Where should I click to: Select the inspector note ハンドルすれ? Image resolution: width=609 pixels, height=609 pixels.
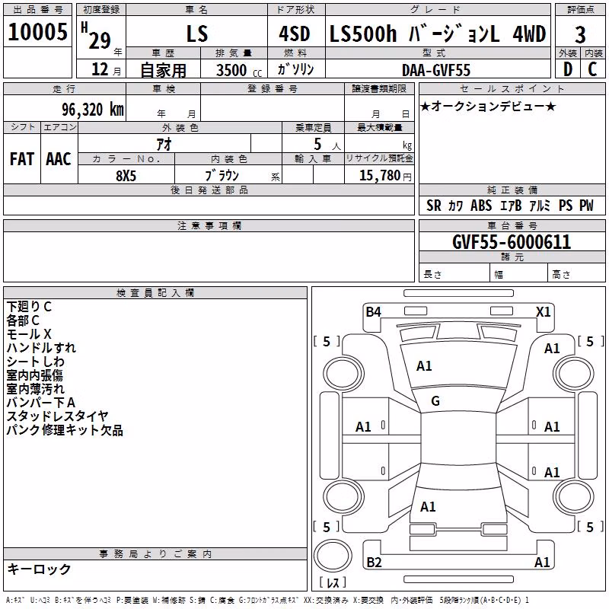pyautogui.click(x=41, y=348)
